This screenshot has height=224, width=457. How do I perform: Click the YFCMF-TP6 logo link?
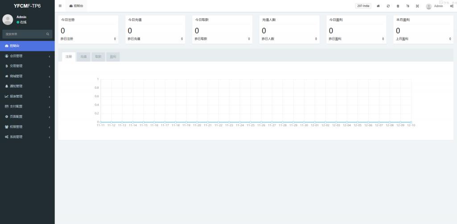pyautogui.click(x=27, y=6)
